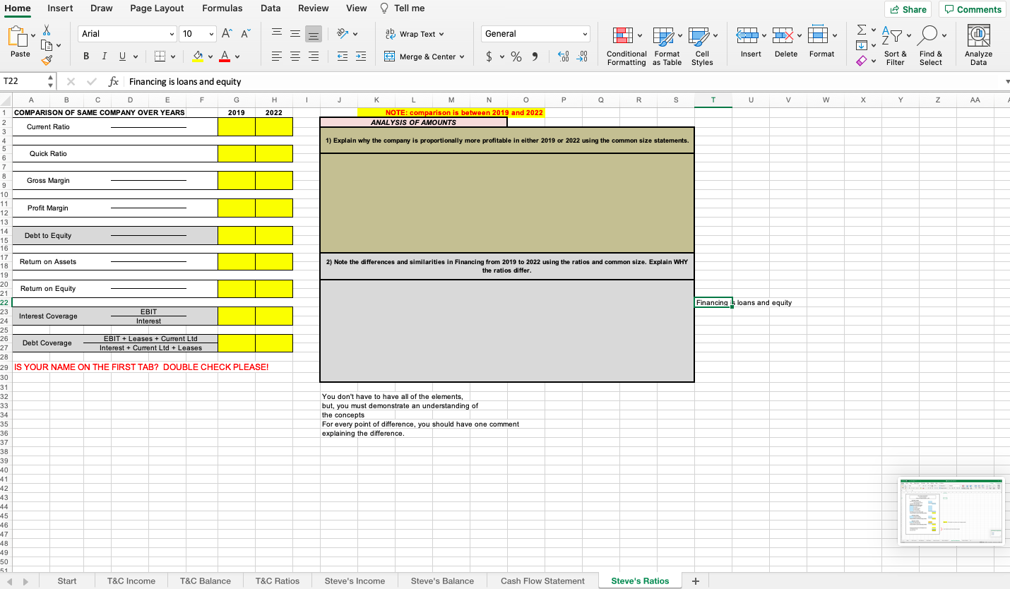
Task: Enable Wrap Text for selection
Action: tap(412, 33)
